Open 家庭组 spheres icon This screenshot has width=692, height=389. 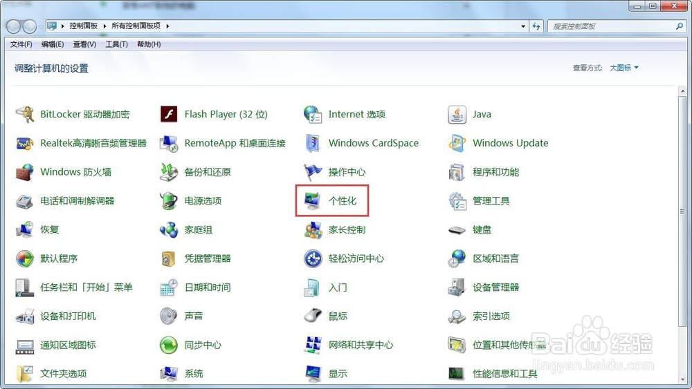169,230
